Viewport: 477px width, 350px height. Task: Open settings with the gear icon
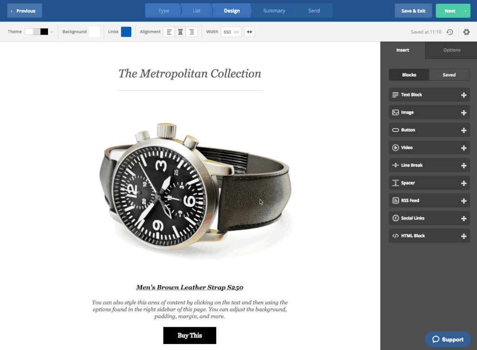[466, 32]
